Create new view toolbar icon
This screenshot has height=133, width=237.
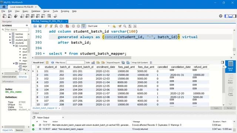click(33, 16)
